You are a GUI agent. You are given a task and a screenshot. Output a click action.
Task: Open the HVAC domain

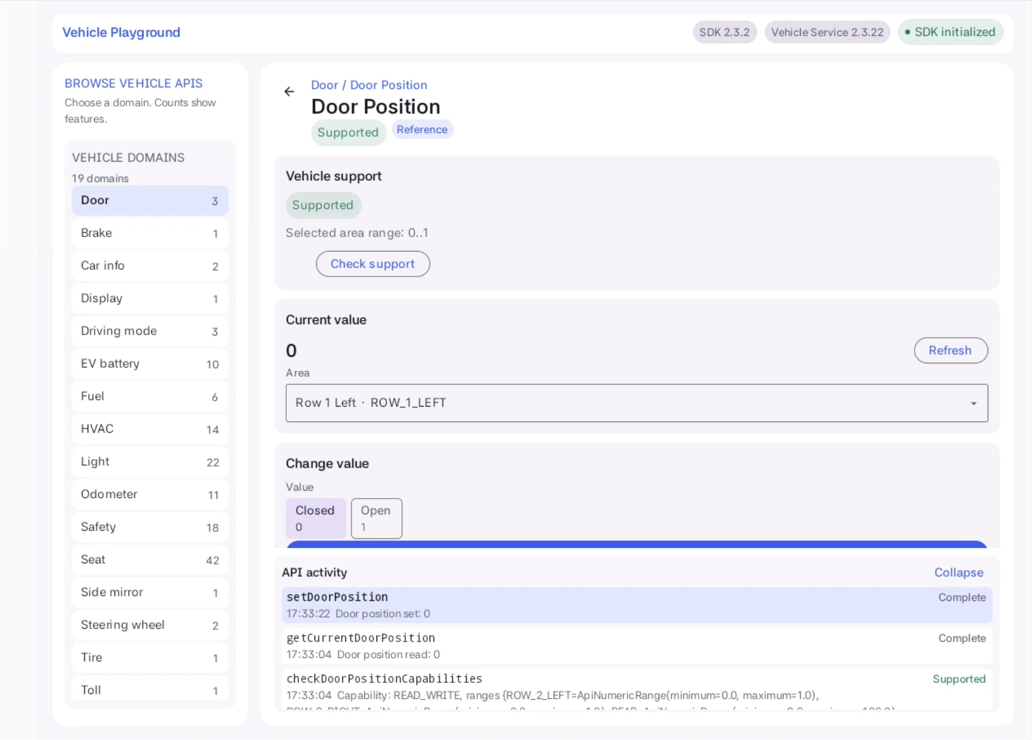click(x=150, y=429)
